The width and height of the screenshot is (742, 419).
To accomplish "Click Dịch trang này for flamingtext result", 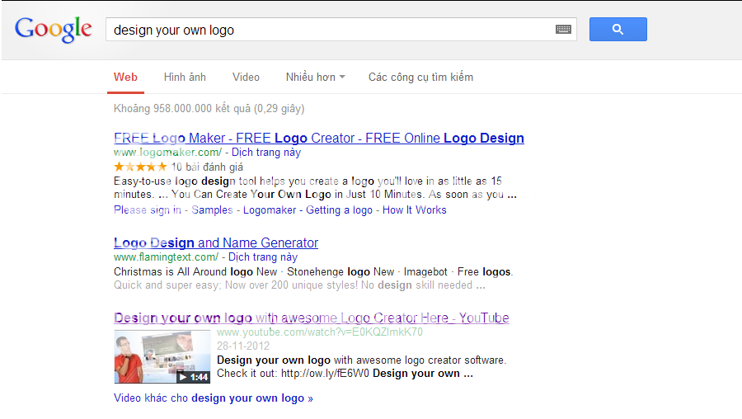I will (263, 257).
